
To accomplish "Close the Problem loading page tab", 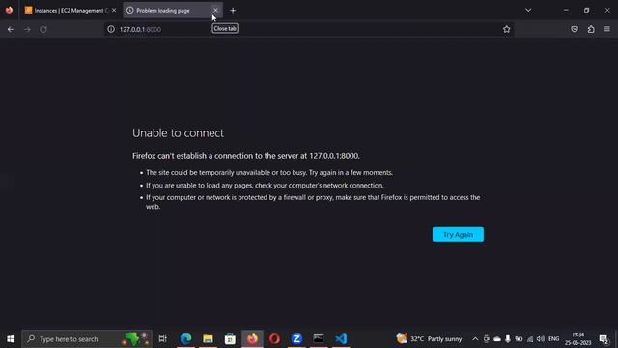I will [215, 11].
